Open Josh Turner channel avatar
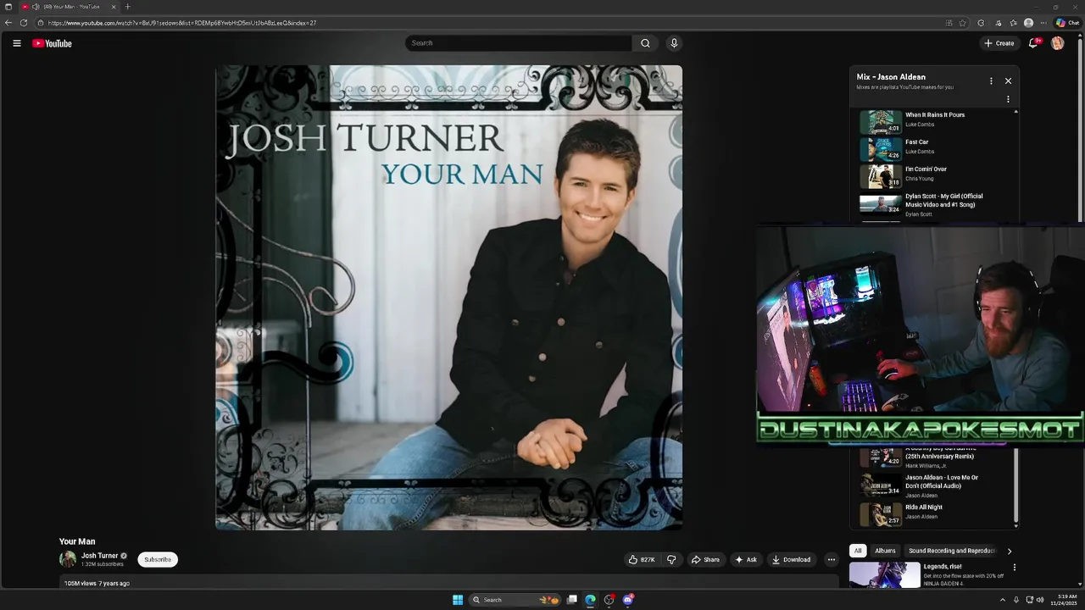 pyautogui.click(x=68, y=559)
